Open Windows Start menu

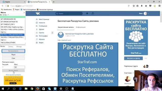click(x=3, y=89)
